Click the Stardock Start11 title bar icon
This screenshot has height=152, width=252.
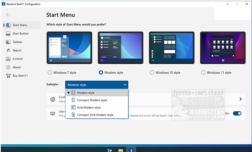point(3,4)
